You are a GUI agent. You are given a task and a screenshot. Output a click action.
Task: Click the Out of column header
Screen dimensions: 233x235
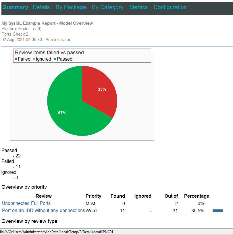click(x=171, y=196)
